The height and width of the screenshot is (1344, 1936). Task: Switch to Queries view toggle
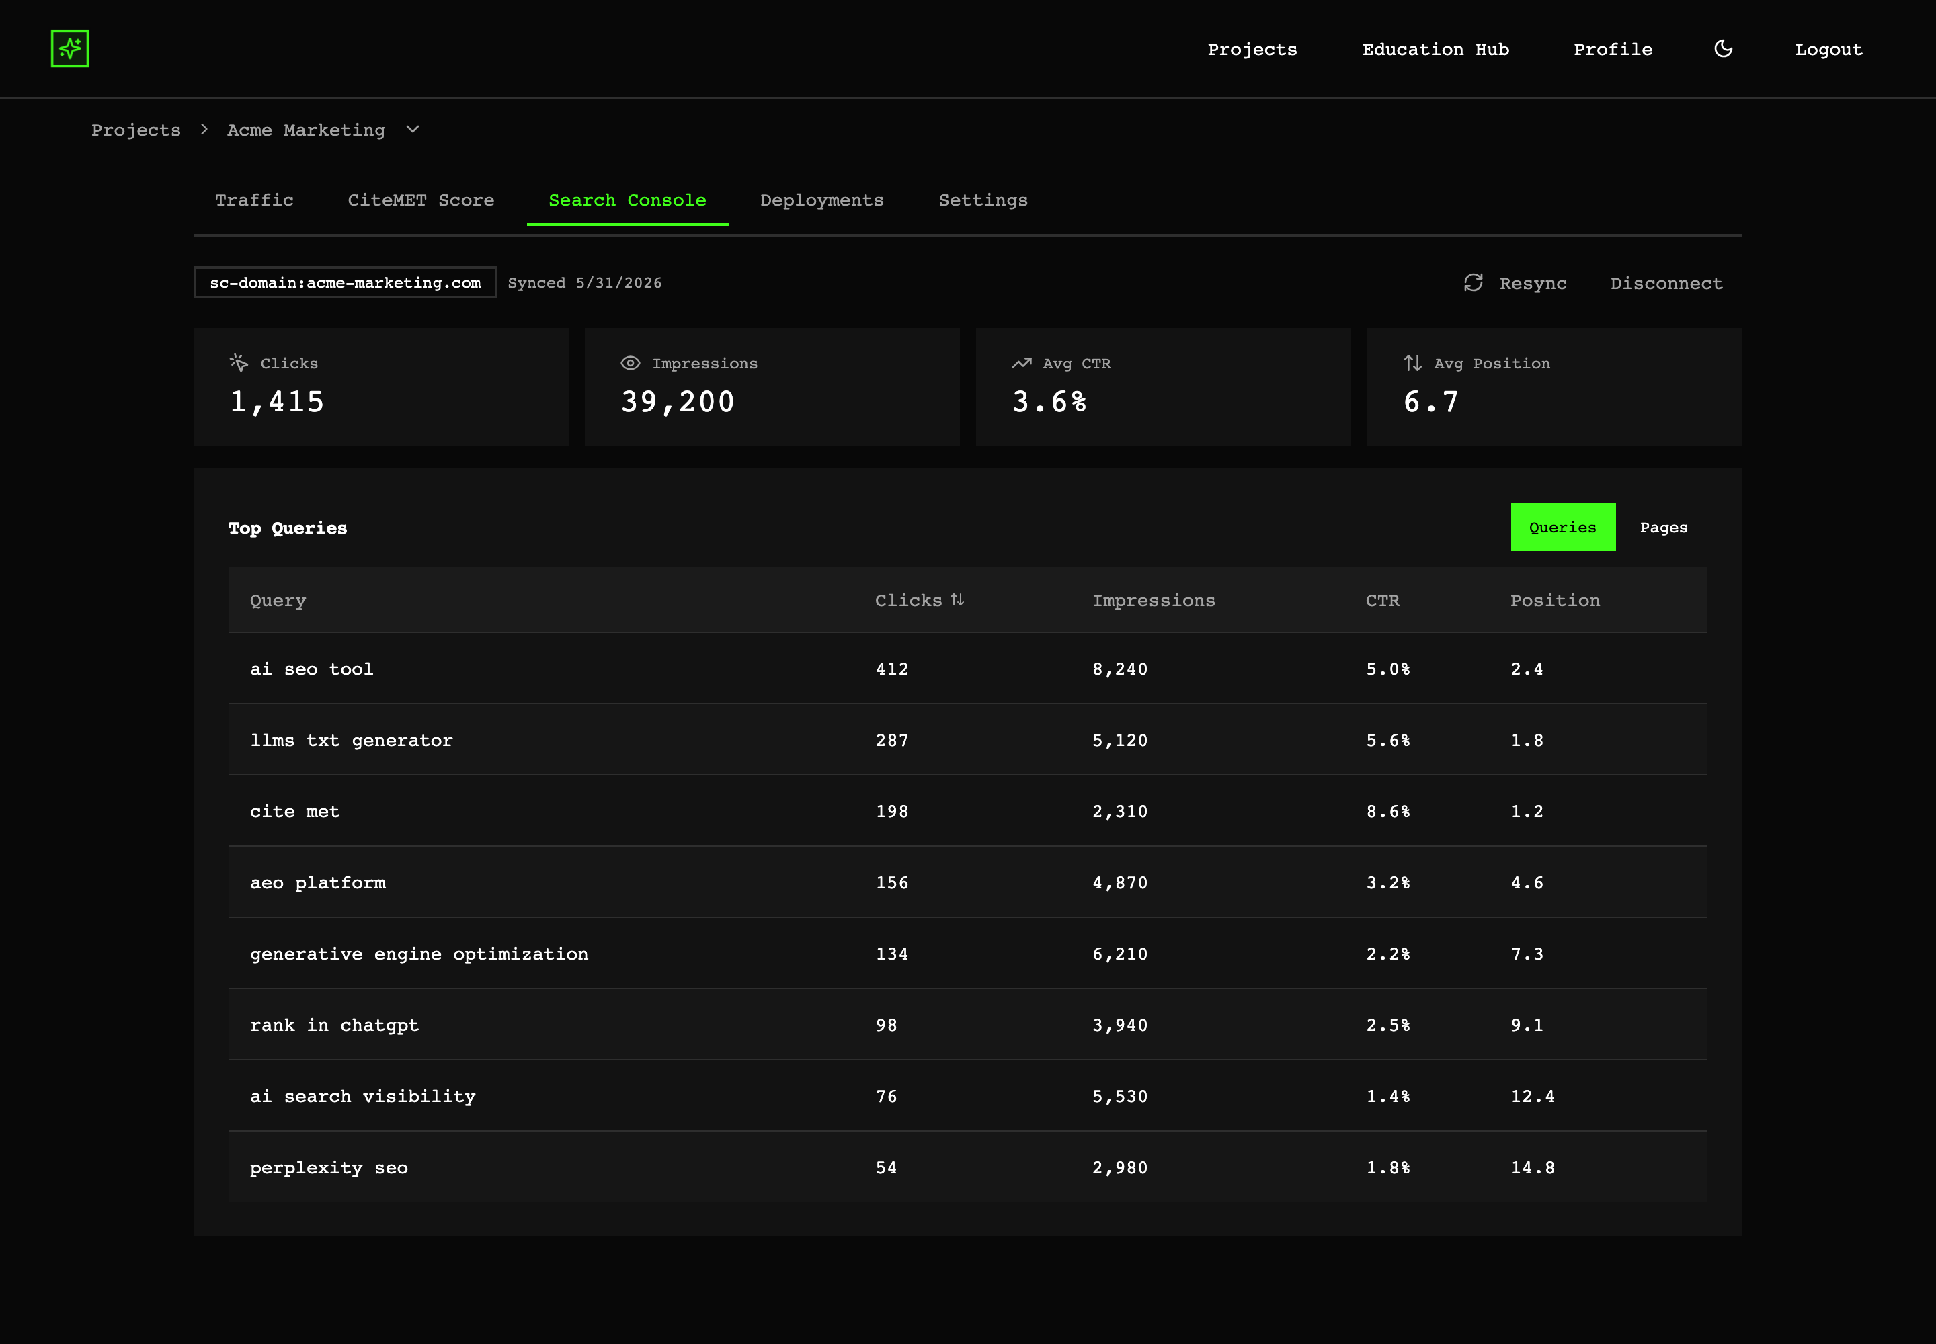tap(1563, 527)
